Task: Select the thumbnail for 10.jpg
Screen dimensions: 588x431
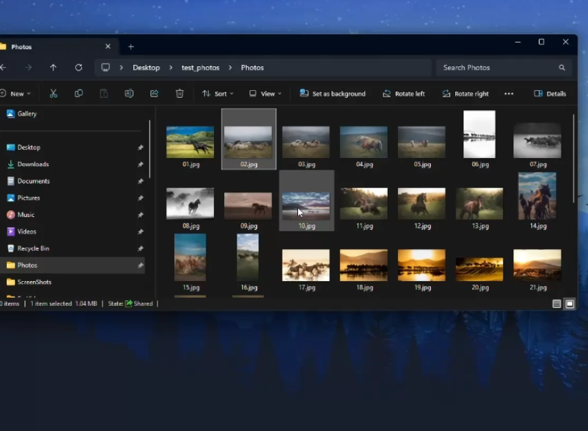Action: pyautogui.click(x=306, y=203)
